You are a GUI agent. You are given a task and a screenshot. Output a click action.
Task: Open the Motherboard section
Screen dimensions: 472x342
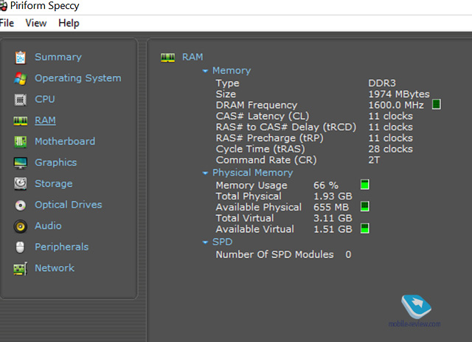coord(65,141)
